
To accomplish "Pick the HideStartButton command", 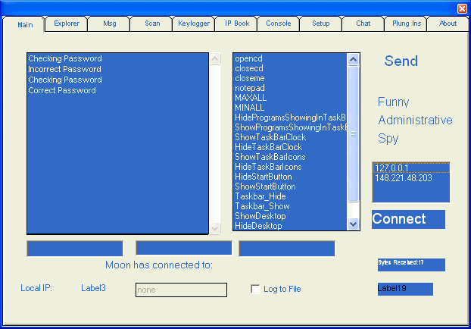I will 263,177.
